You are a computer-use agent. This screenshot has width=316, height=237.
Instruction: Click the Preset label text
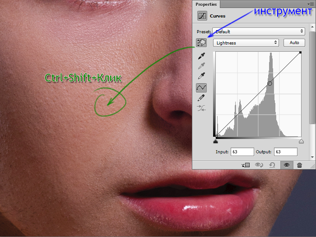pyautogui.click(x=204, y=32)
